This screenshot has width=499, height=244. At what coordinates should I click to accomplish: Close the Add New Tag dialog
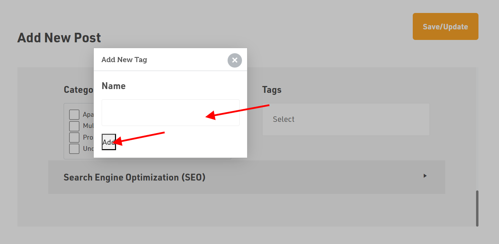(x=234, y=60)
